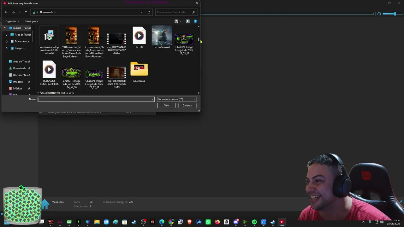Select the clip_01KWJ5H3H video file
404x227 pixels.
click(x=116, y=78)
